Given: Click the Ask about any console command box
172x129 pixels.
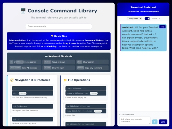Looking at the screenshot, I should click(x=135, y=120).
